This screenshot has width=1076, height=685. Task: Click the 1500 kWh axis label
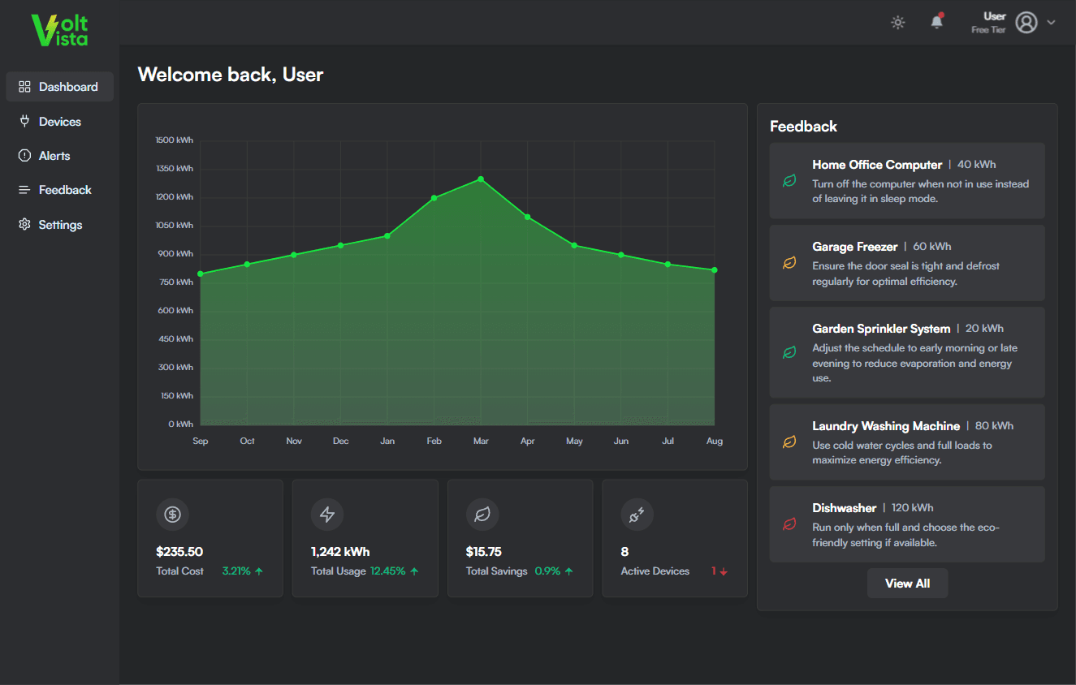coord(175,140)
